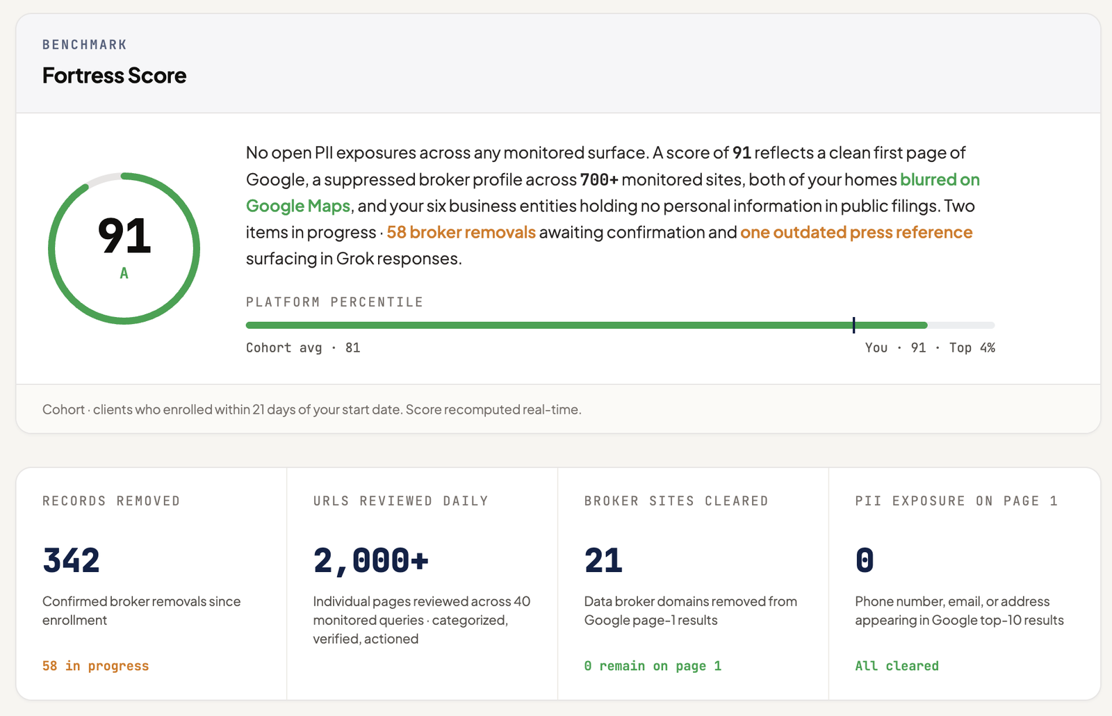
Task: Click 'Confirmed broker removals since enrollment' description
Action: pyautogui.click(x=142, y=610)
